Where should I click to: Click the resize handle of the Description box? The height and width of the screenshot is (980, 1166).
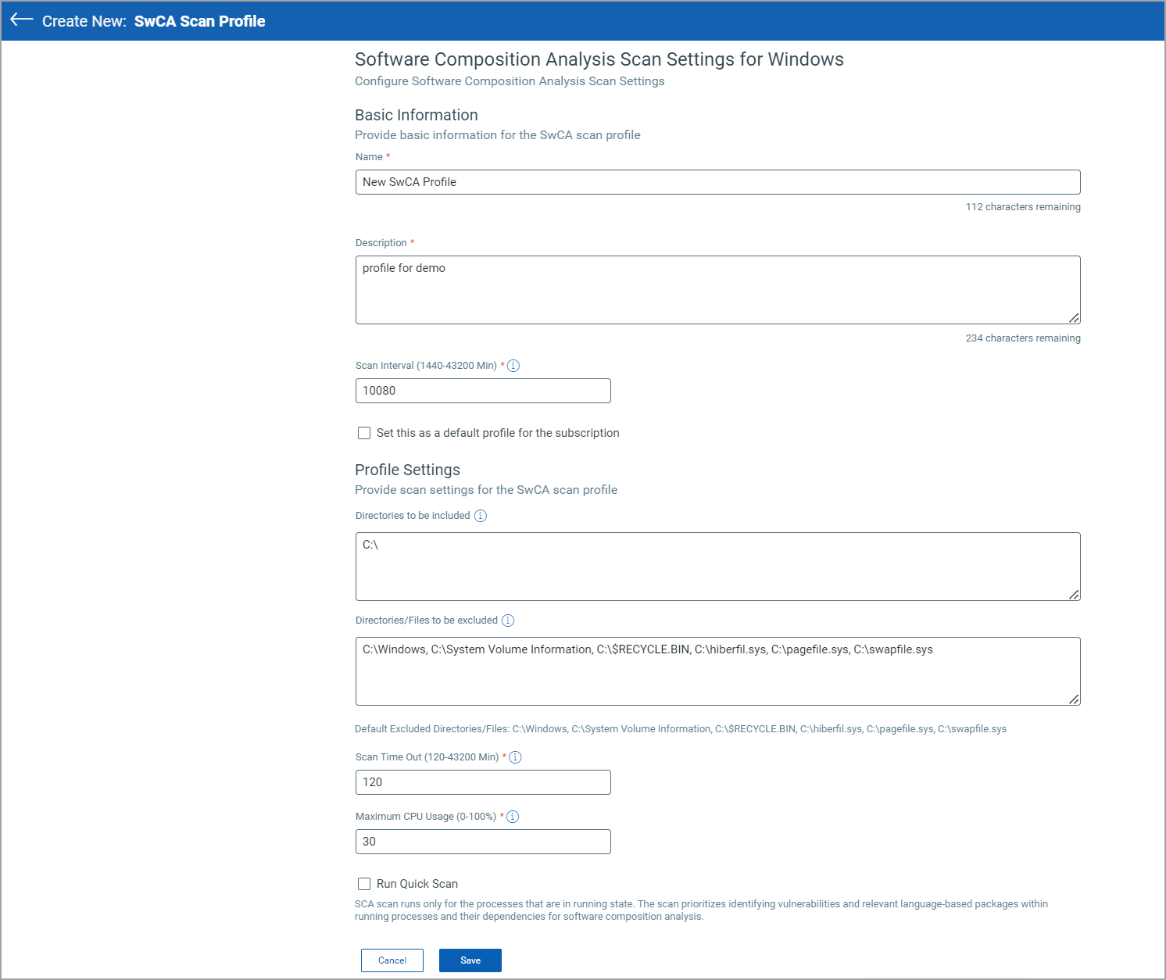click(x=1075, y=318)
